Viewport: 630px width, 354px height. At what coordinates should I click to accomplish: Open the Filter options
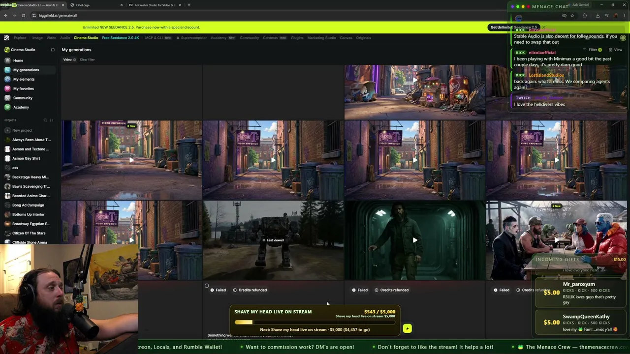click(x=593, y=50)
